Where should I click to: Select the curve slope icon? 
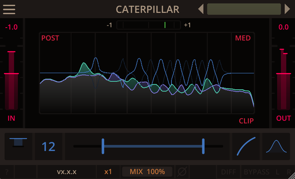click(x=246, y=146)
